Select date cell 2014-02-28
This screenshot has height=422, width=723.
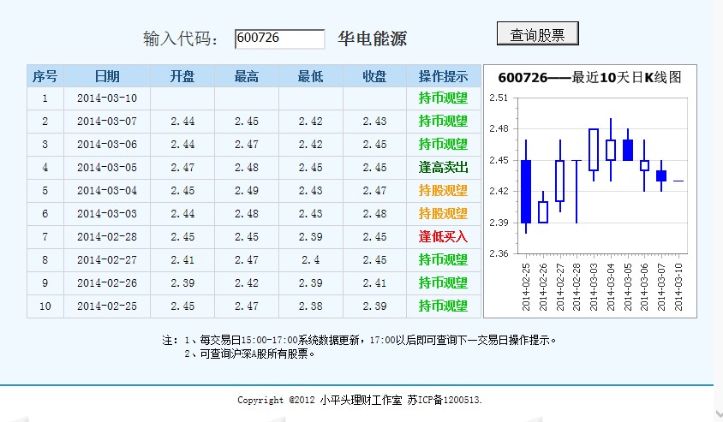click(107, 237)
